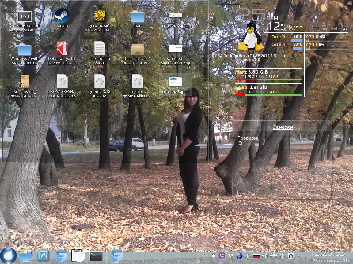
Task: Open the system monitor from the panel
Action: click(43, 255)
